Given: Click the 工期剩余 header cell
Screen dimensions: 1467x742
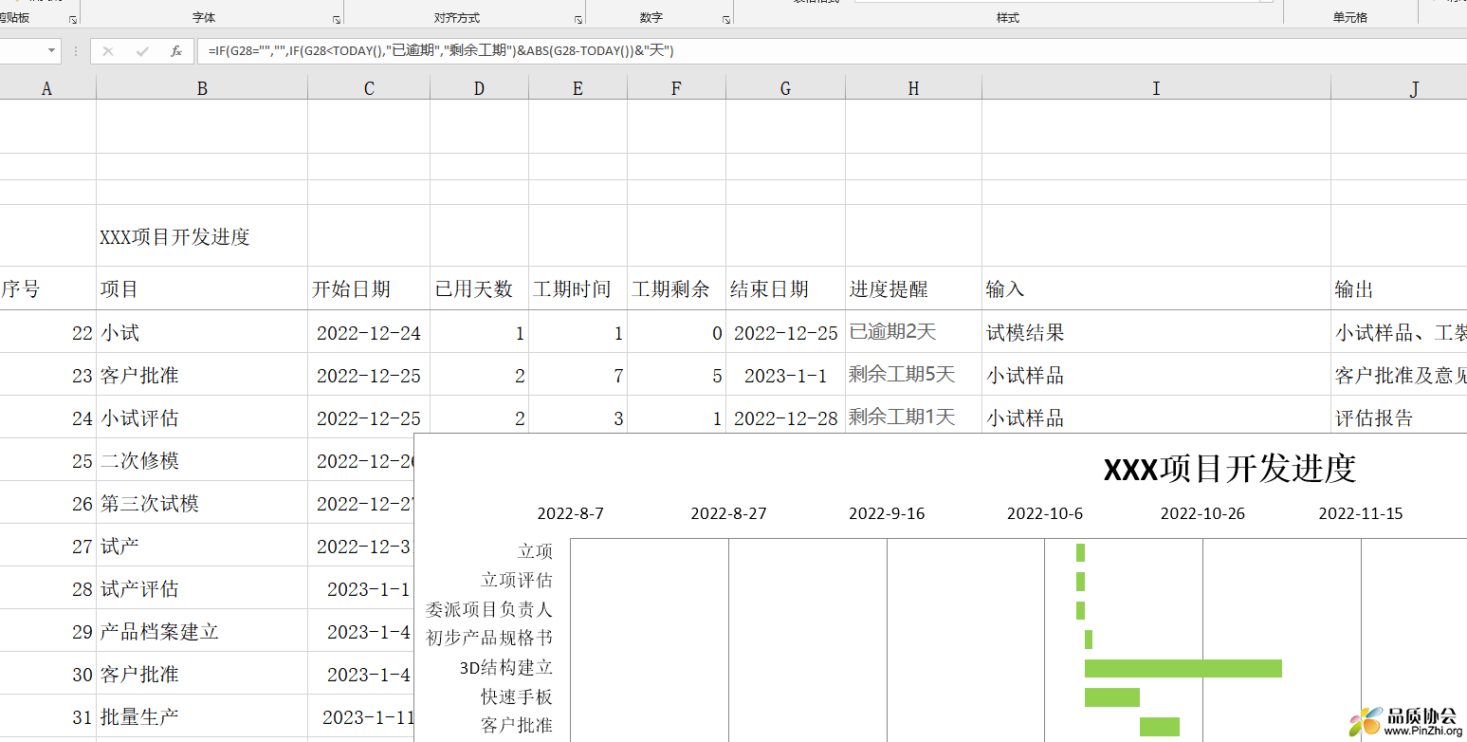Looking at the screenshot, I should [x=676, y=288].
